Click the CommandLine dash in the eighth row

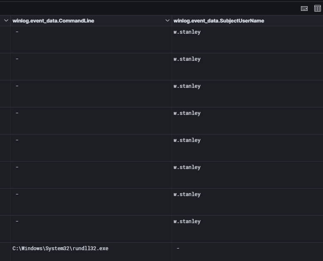(17, 221)
